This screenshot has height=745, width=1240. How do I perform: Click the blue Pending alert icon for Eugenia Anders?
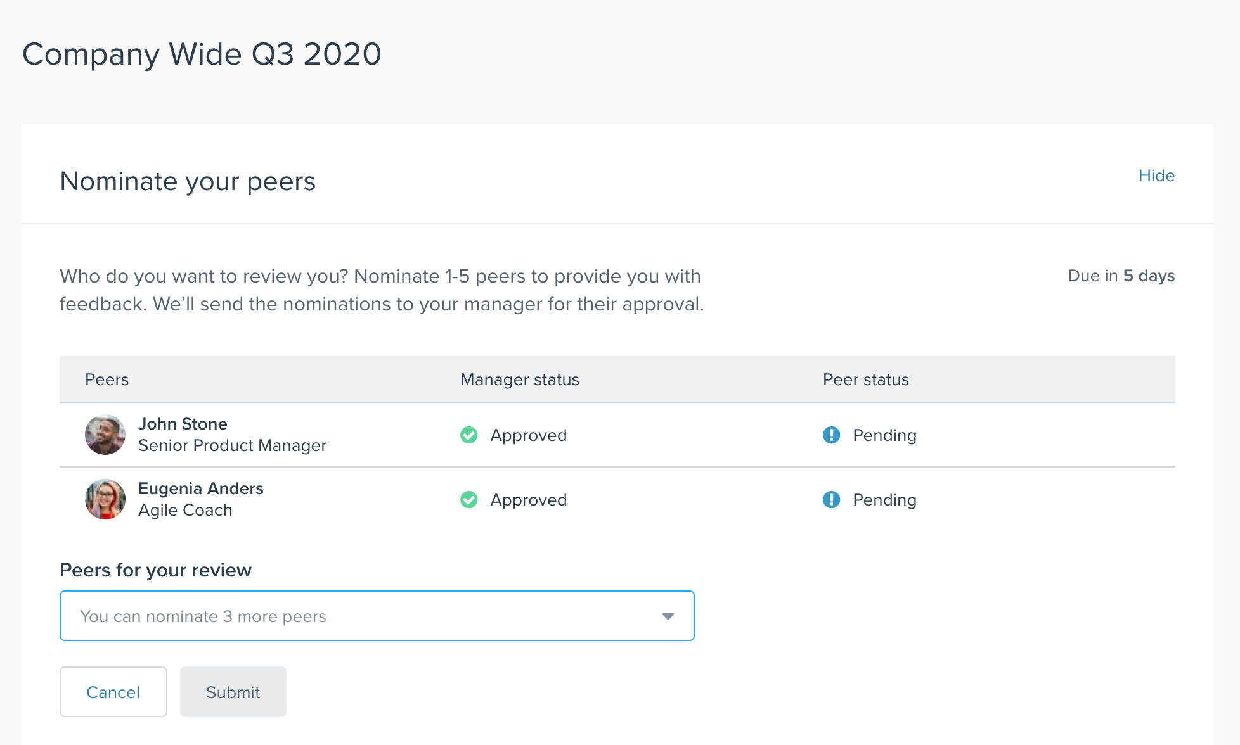tap(832, 500)
